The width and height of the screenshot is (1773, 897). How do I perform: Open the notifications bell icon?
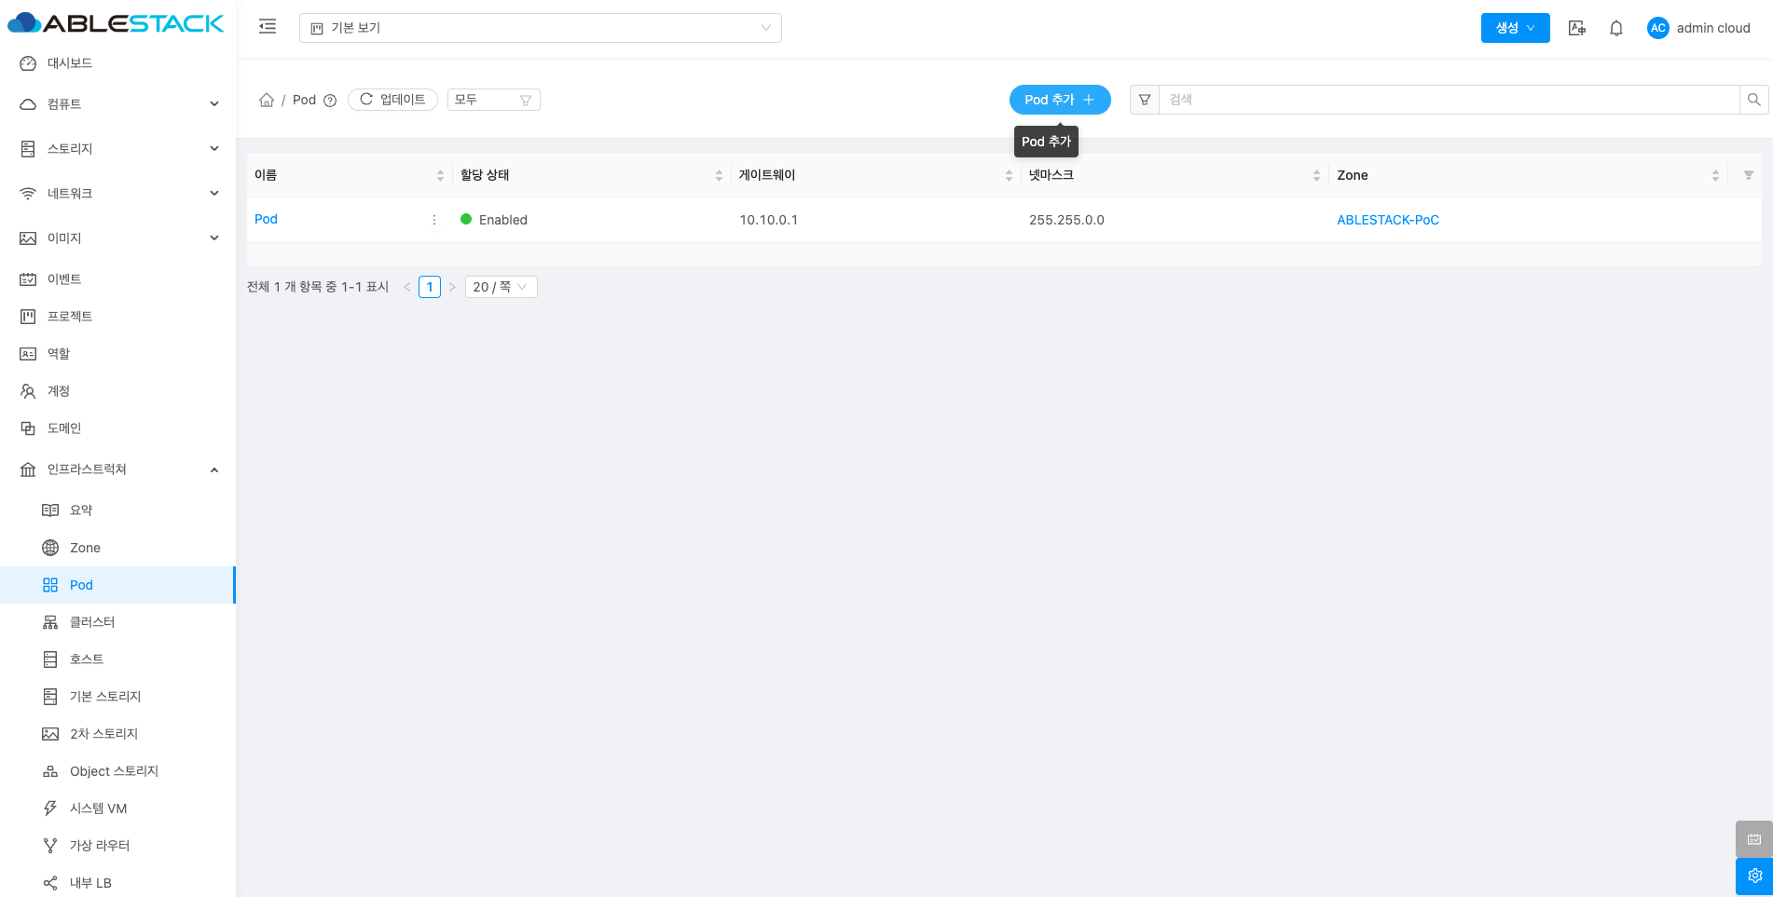(1616, 28)
